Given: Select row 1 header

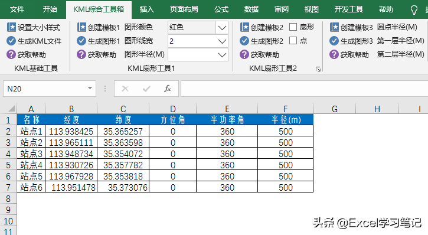Looking at the screenshot, I should tap(8, 120).
